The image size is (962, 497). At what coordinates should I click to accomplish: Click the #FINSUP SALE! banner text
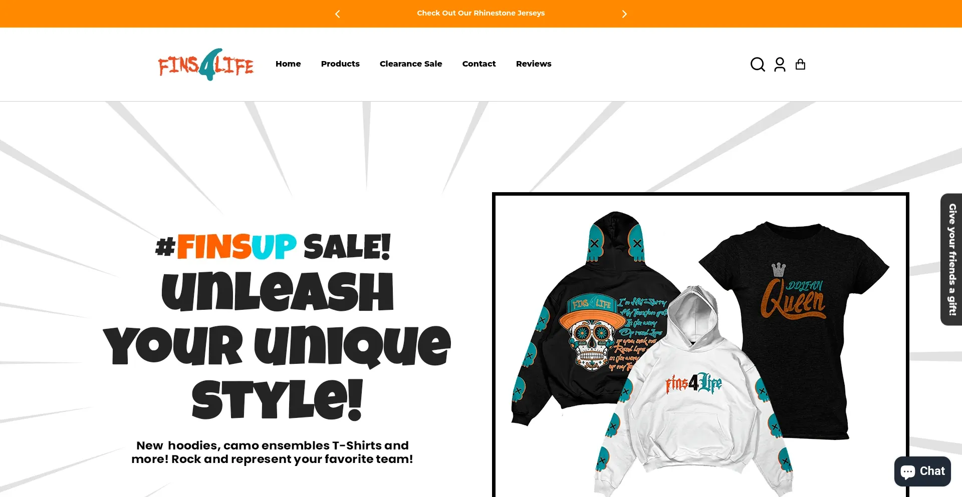(x=273, y=247)
